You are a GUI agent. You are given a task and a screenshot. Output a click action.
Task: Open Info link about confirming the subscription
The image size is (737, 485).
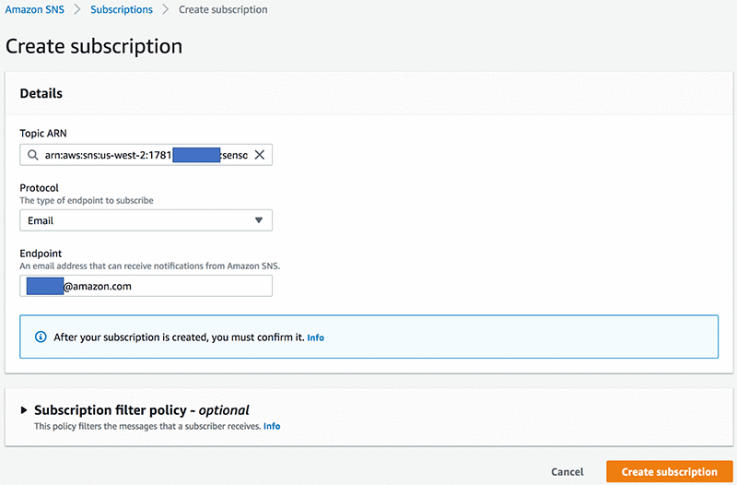tap(315, 337)
